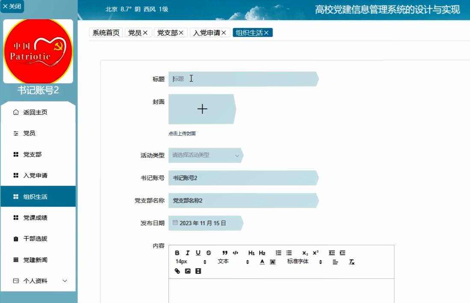Insert bulleted list
The image size is (470, 303).
click(x=289, y=253)
